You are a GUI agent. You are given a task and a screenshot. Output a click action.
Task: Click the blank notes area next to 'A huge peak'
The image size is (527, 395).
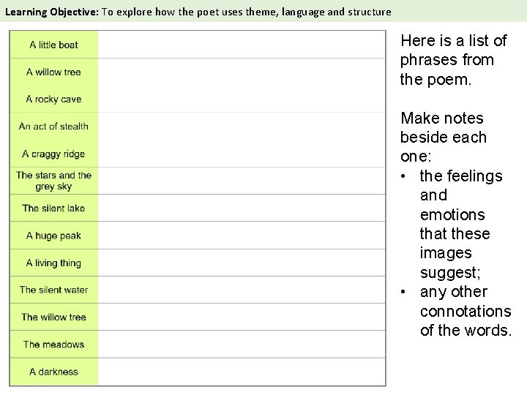(242, 236)
